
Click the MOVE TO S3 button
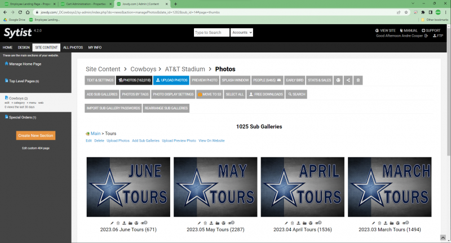(x=210, y=94)
